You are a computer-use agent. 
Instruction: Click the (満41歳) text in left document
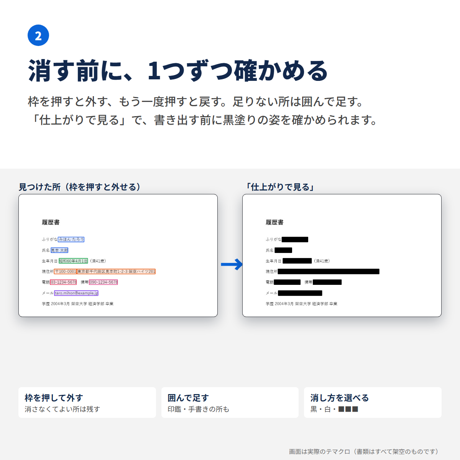(98, 261)
